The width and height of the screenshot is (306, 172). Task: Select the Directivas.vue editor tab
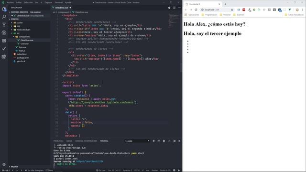coord(62,8)
